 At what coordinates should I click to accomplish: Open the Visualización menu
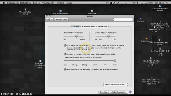click(x=48, y=3)
